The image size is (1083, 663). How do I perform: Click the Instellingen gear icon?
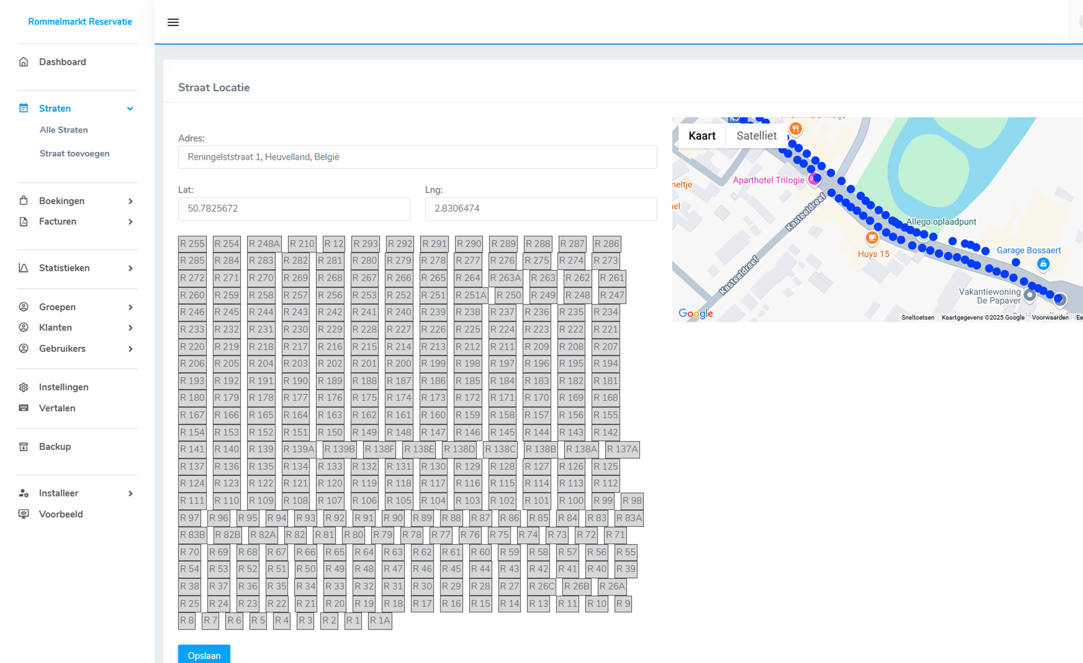tap(24, 387)
